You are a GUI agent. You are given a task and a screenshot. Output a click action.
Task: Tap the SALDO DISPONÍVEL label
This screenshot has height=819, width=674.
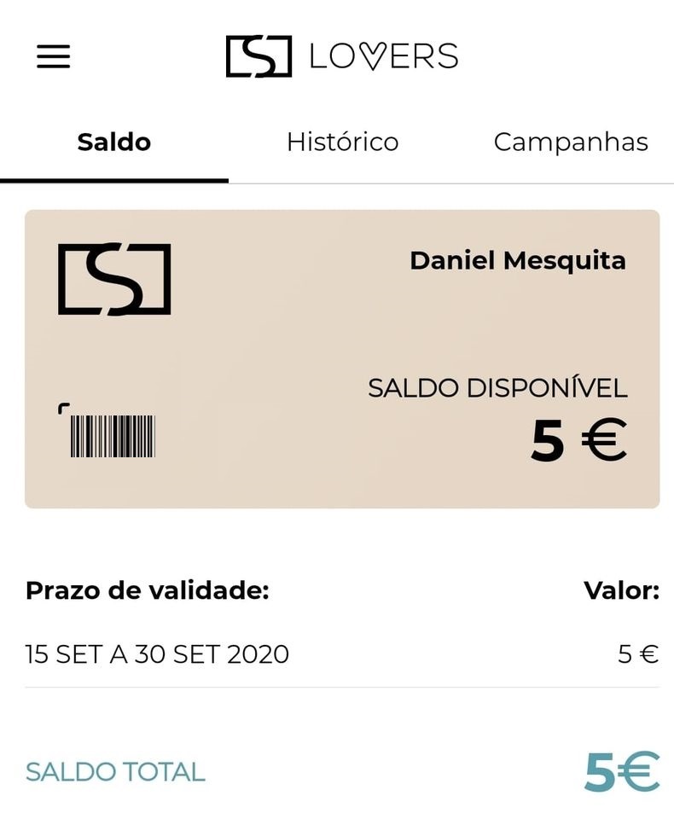click(x=498, y=387)
